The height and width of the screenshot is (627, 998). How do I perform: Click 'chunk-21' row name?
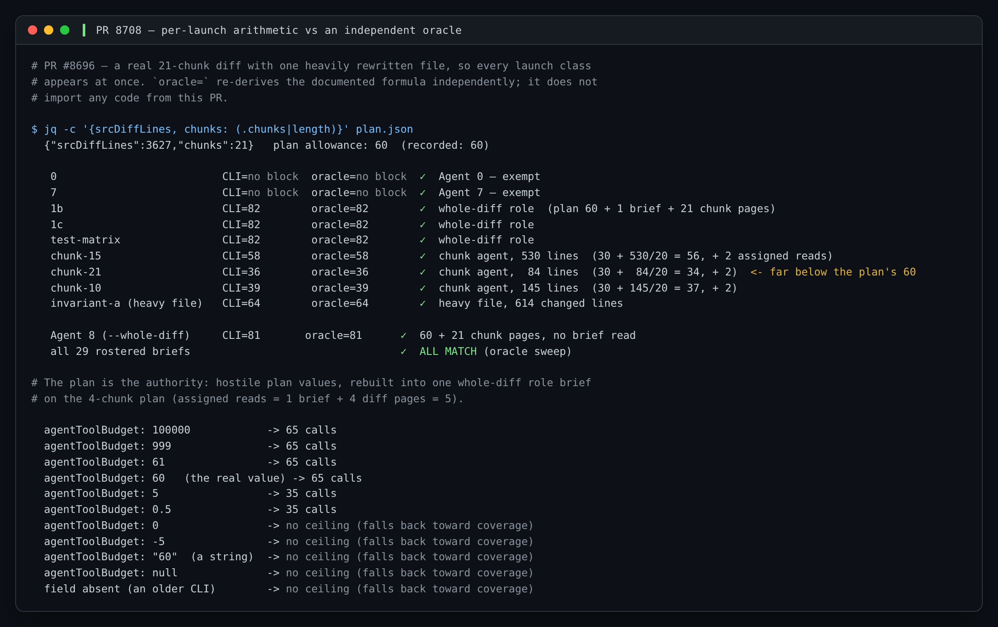coord(76,272)
